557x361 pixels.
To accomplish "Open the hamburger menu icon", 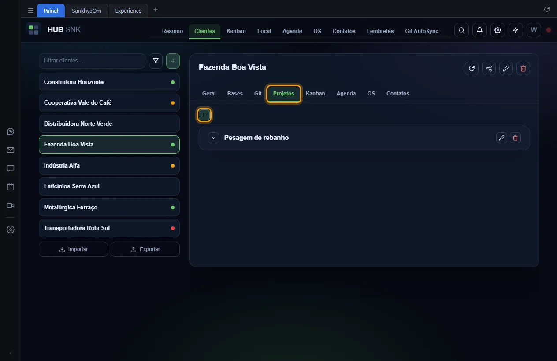I will pyautogui.click(x=30, y=11).
